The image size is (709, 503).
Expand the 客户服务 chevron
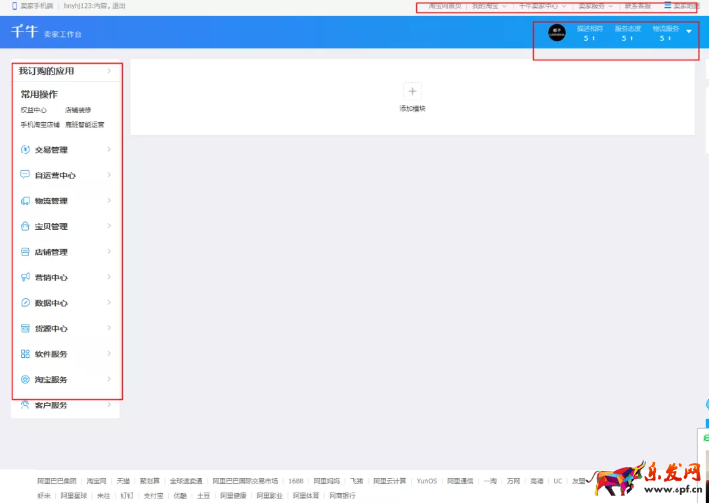(109, 405)
